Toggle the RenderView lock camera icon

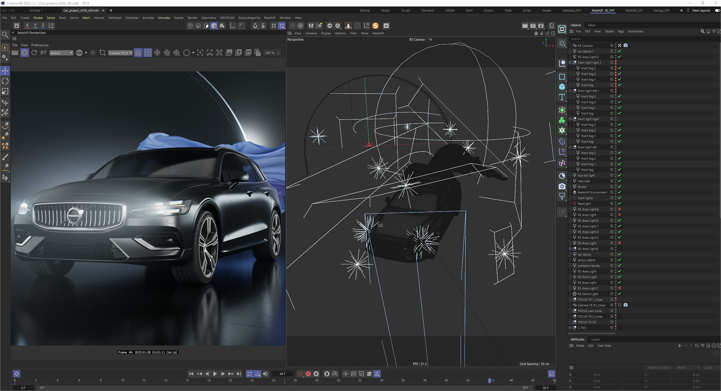click(138, 53)
